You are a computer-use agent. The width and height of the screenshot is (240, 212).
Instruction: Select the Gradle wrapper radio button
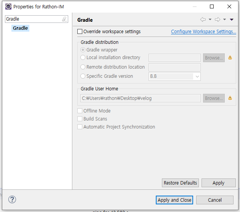83,50
